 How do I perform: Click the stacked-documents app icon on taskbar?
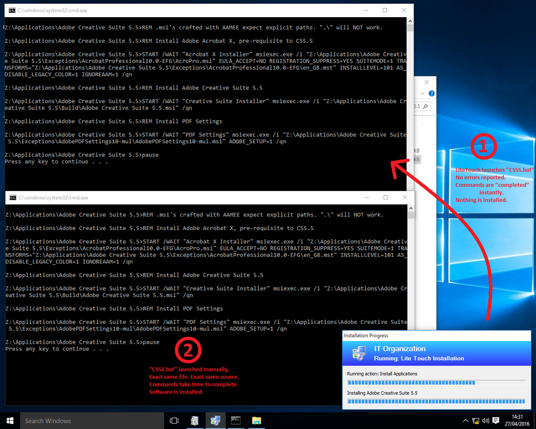coord(195,421)
